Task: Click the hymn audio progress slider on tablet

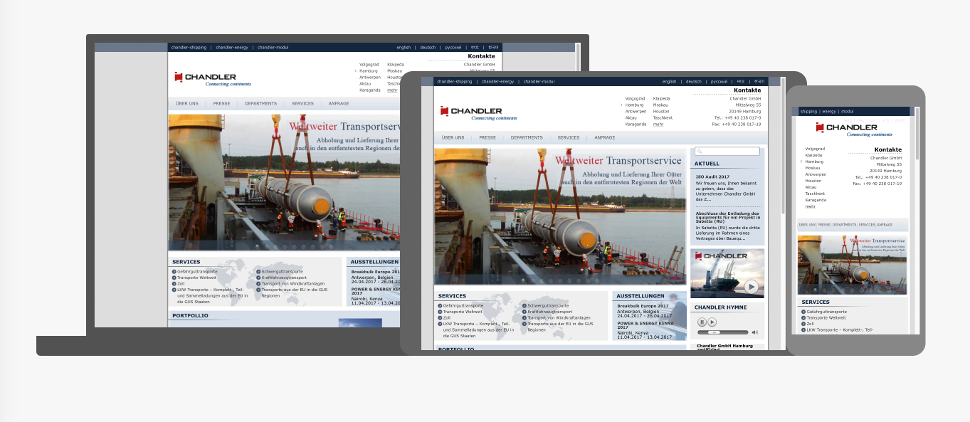Action: (x=723, y=332)
